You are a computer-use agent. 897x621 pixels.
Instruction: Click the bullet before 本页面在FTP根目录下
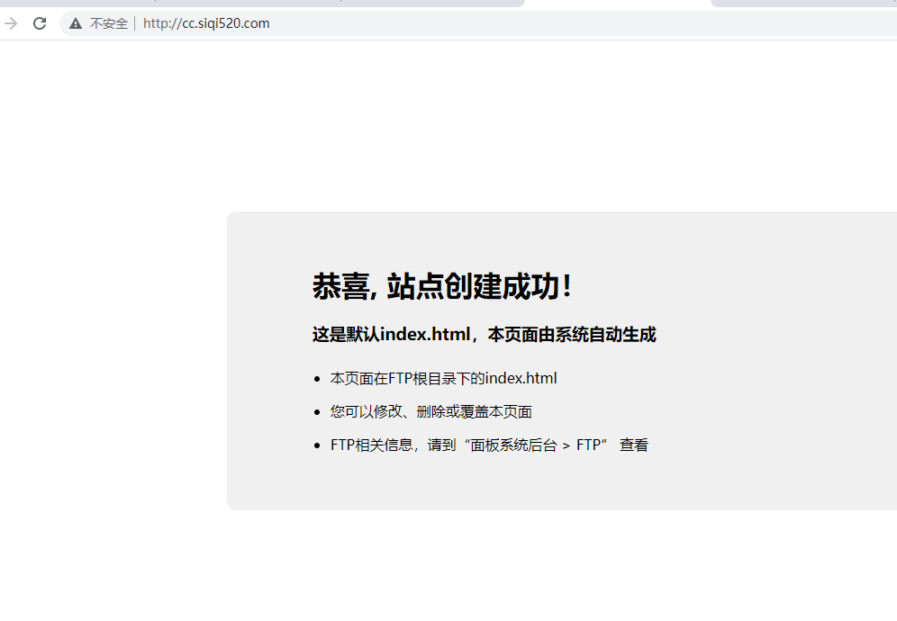(317, 380)
